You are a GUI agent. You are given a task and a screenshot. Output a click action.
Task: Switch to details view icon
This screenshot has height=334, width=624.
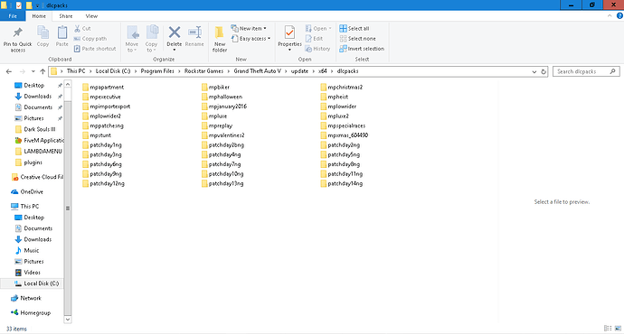pyautogui.click(x=608, y=328)
